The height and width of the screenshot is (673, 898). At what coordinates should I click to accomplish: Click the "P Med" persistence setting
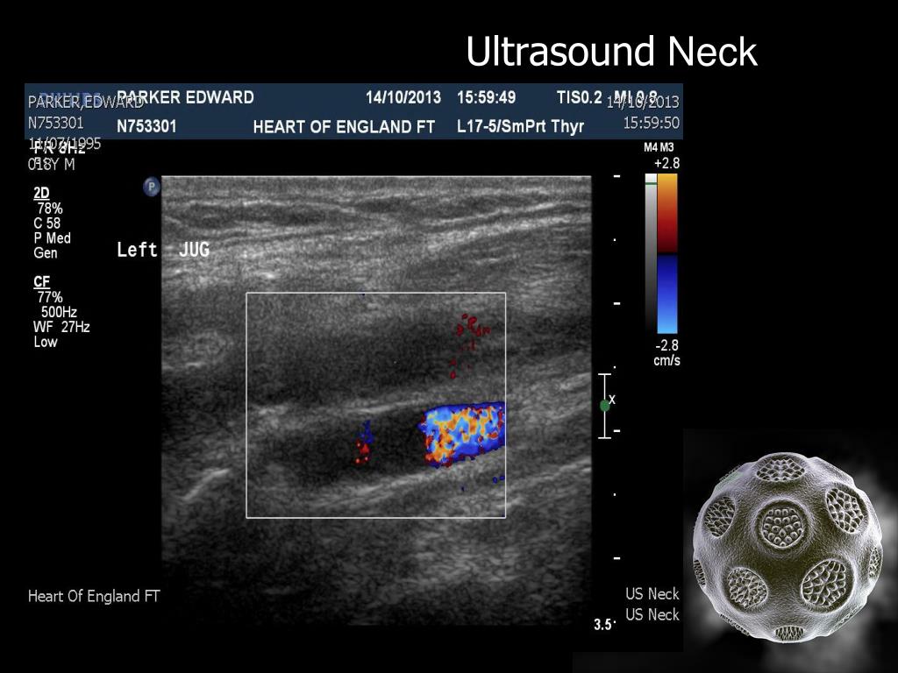tap(52, 238)
